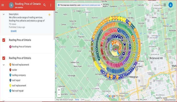This screenshot has width=177, height=102.
Task: Select the 'roofing company' layer item
Action: tap(19, 75)
